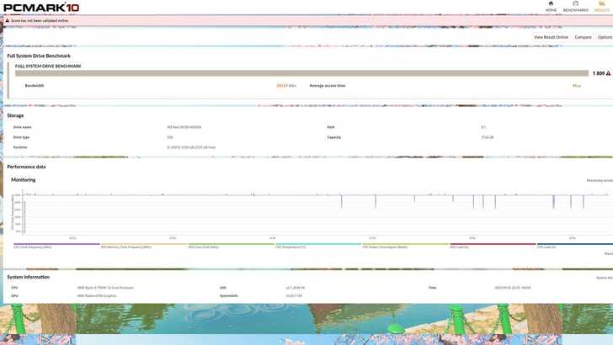
Task: Click the Full System Drive Benchmark score bar
Action: (301, 73)
